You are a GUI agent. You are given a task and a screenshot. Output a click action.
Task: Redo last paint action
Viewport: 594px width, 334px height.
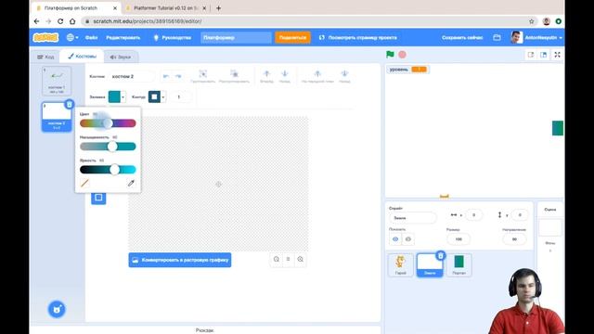point(178,76)
